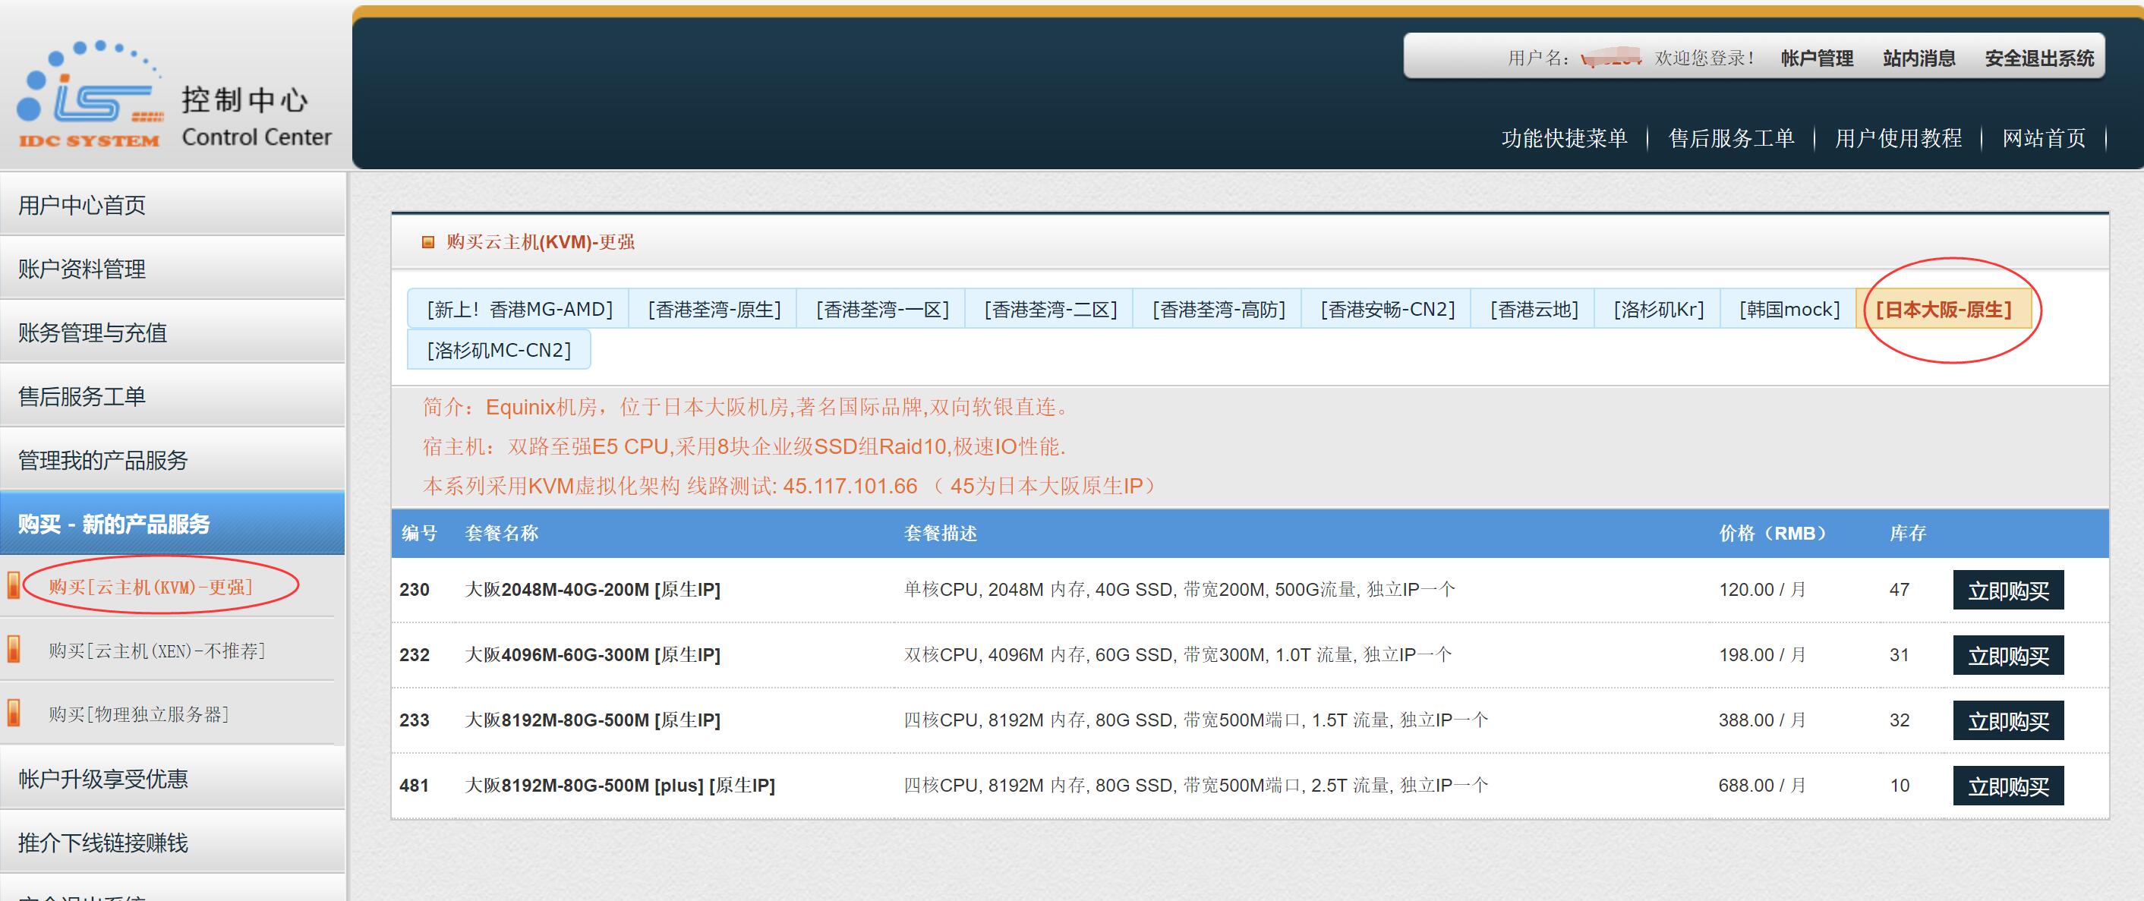The image size is (2144, 901).
Task: Open 帐户升级享受优惠 sidebar menu
Action: (x=172, y=779)
